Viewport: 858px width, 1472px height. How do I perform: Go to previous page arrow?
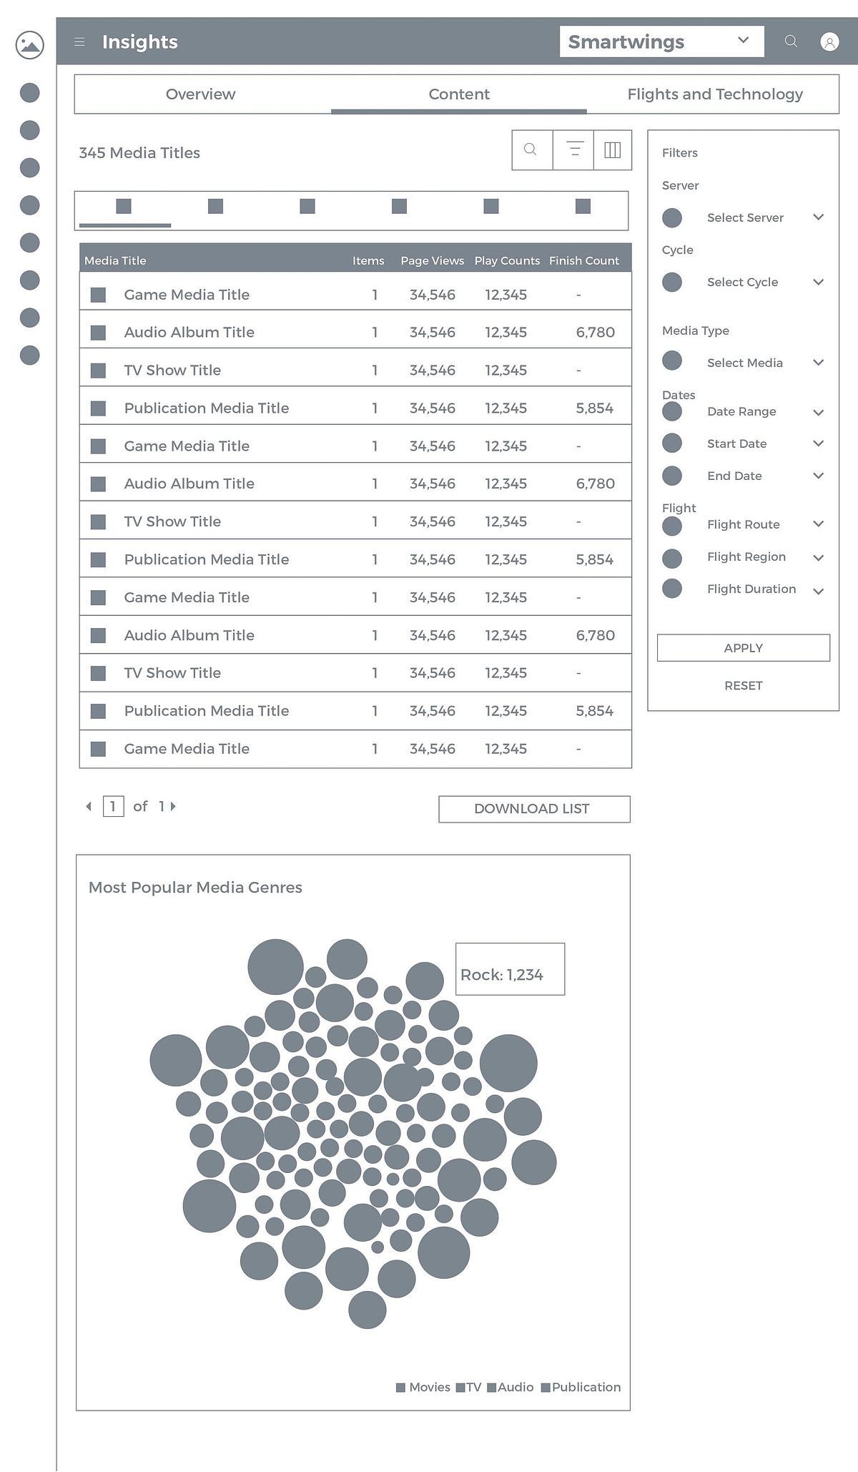coord(89,806)
